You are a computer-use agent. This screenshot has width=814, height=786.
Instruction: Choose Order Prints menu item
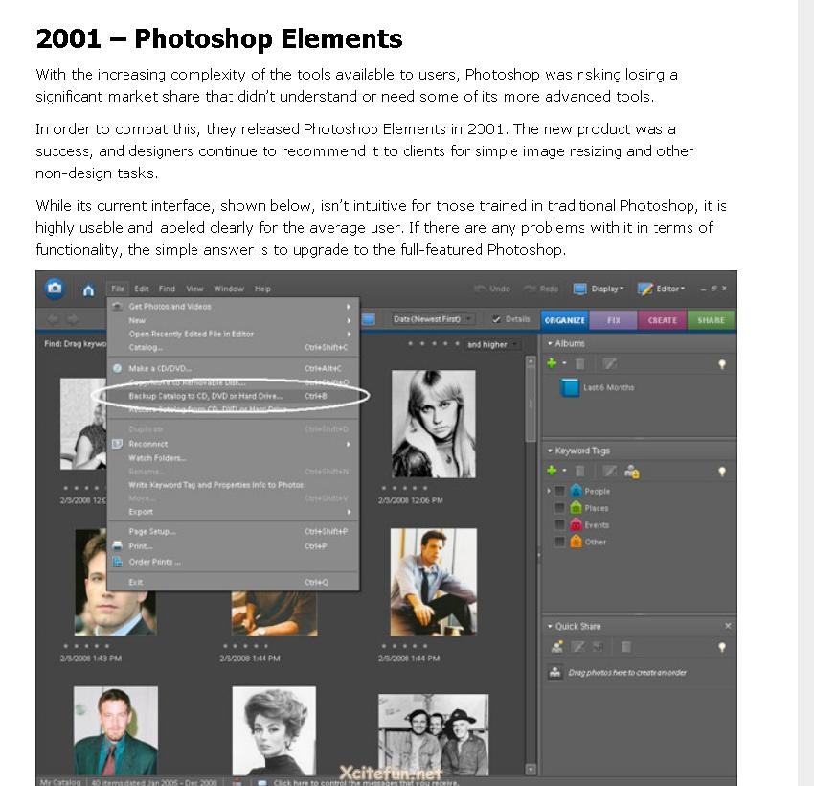point(233,562)
